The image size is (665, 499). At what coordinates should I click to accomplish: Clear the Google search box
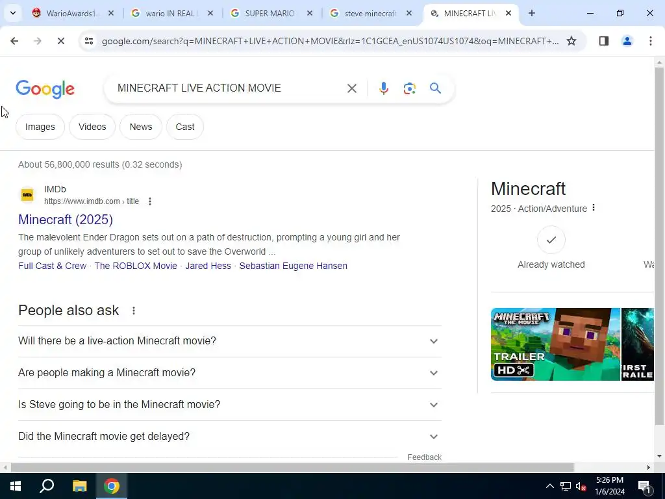(x=351, y=88)
